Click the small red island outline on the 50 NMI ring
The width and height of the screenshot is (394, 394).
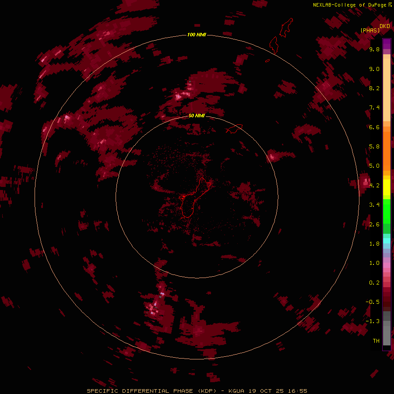pyautogui.click(x=234, y=128)
